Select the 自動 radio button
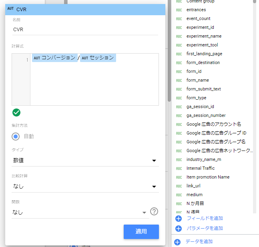Image resolution: width=259 pixels, height=247 pixels. 16,136
